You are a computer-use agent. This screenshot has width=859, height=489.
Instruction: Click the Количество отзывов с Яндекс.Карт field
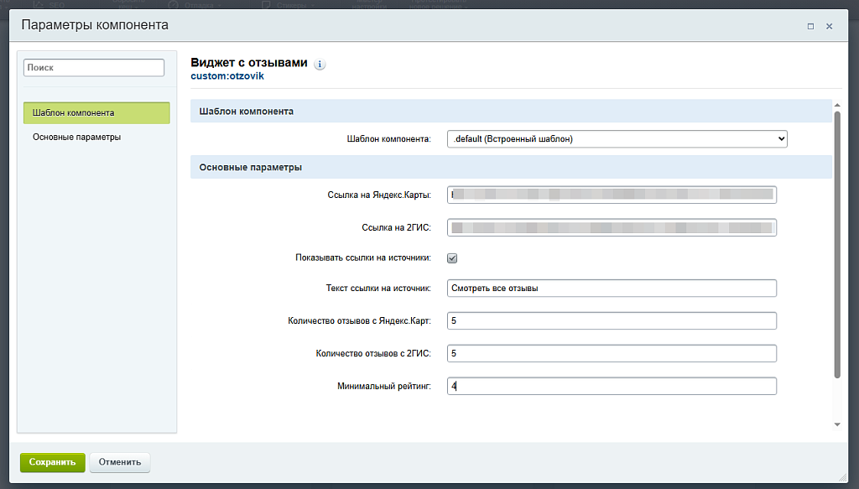click(x=612, y=321)
